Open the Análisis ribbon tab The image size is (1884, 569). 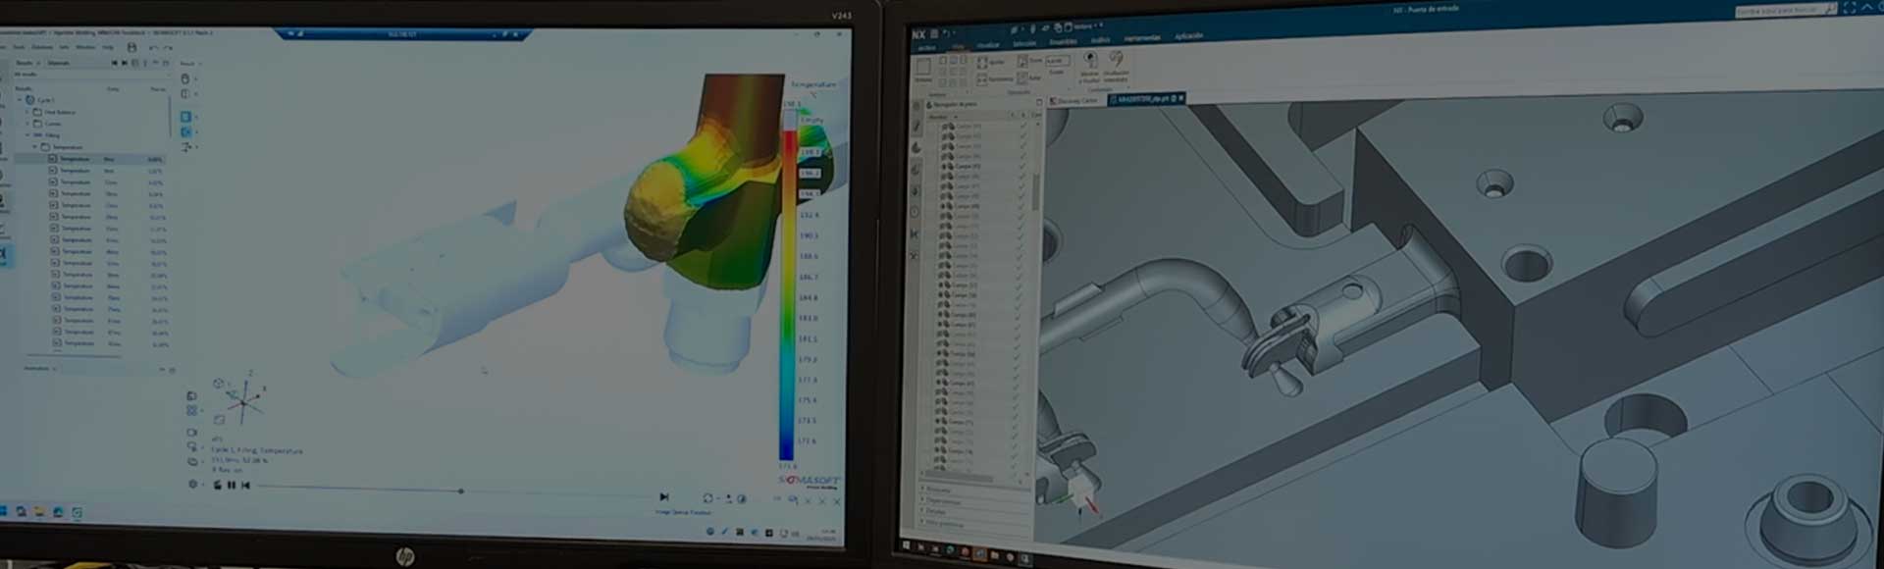pos(1100,40)
